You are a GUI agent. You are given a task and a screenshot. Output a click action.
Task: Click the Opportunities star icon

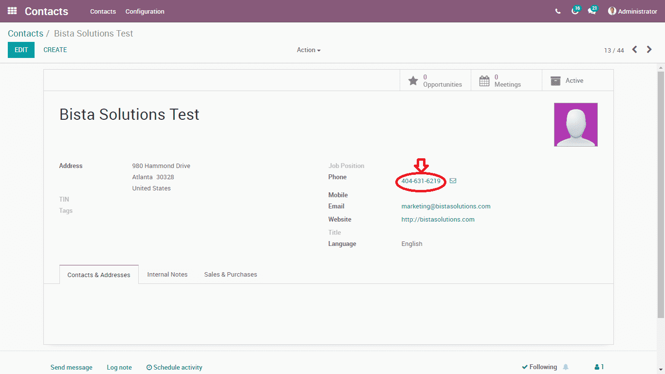coord(413,81)
